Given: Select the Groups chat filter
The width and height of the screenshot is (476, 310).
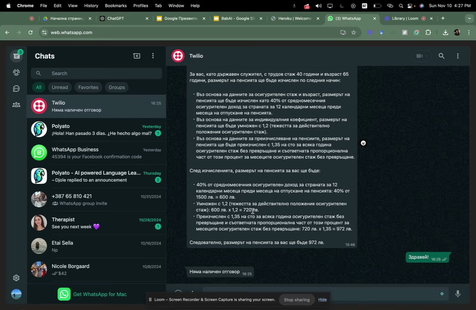Looking at the screenshot, I should pyautogui.click(x=117, y=87).
